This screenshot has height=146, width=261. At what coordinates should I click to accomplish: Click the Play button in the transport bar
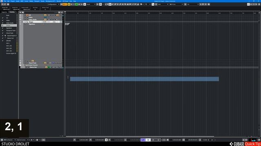[153, 140]
